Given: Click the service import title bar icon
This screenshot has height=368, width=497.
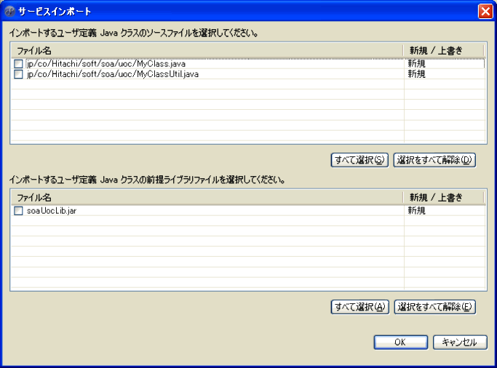Looking at the screenshot, I should (x=10, y=12).
